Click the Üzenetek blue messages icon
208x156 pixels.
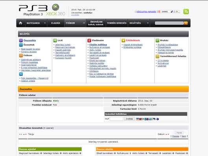pyautogui.click(x=21, y=45)
